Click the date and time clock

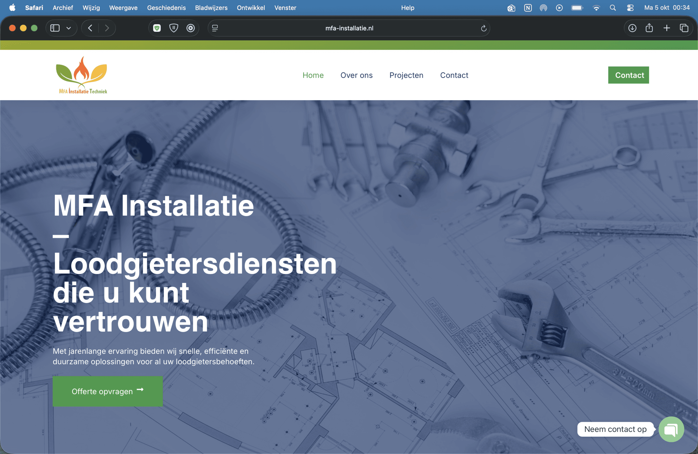click(x=667, y=8)
